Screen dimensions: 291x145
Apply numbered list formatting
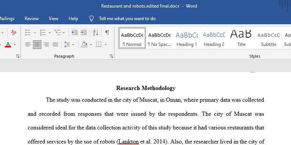tap(43, 33)
